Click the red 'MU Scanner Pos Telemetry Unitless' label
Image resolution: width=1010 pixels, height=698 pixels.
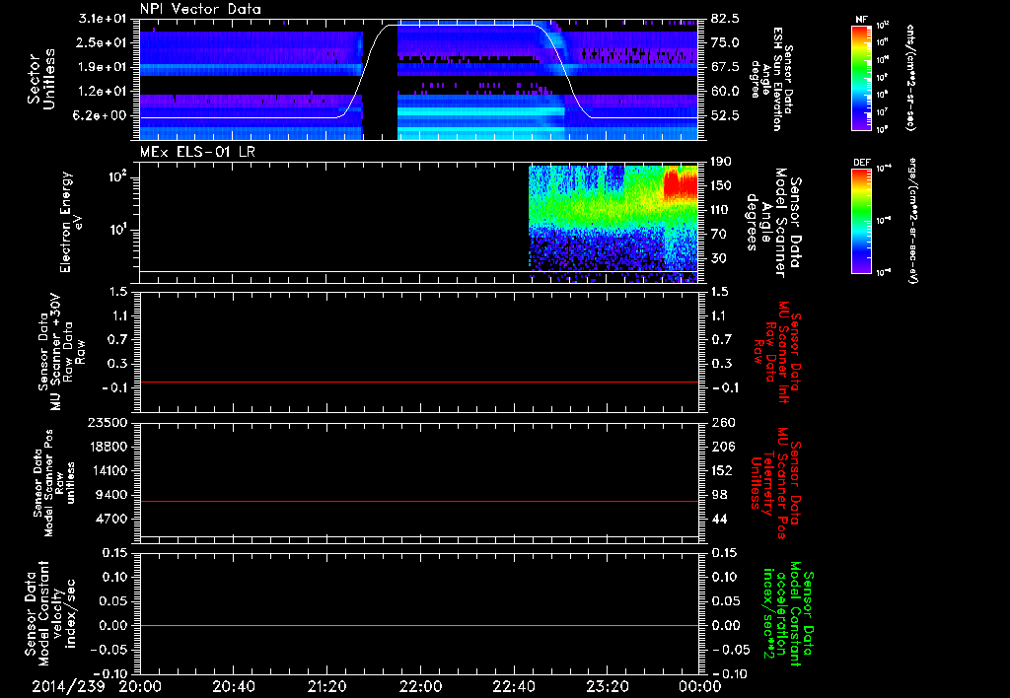[x=776, y=483]
